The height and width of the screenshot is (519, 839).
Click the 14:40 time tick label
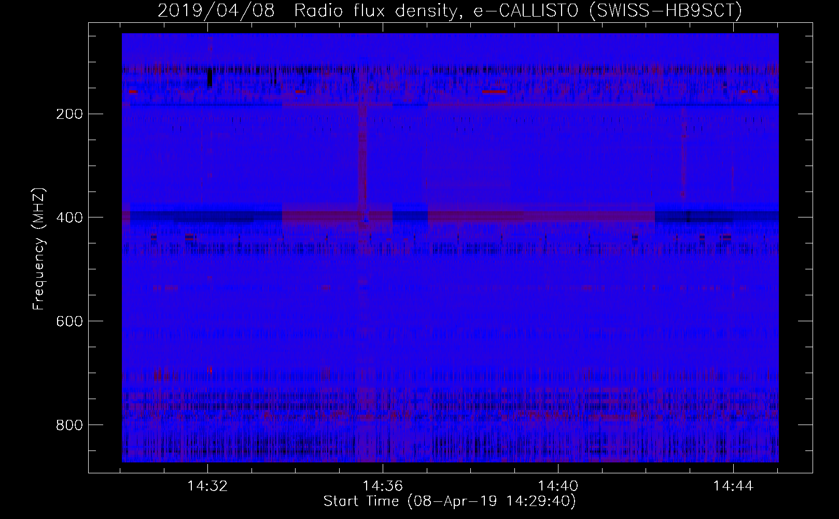(558, 486)
